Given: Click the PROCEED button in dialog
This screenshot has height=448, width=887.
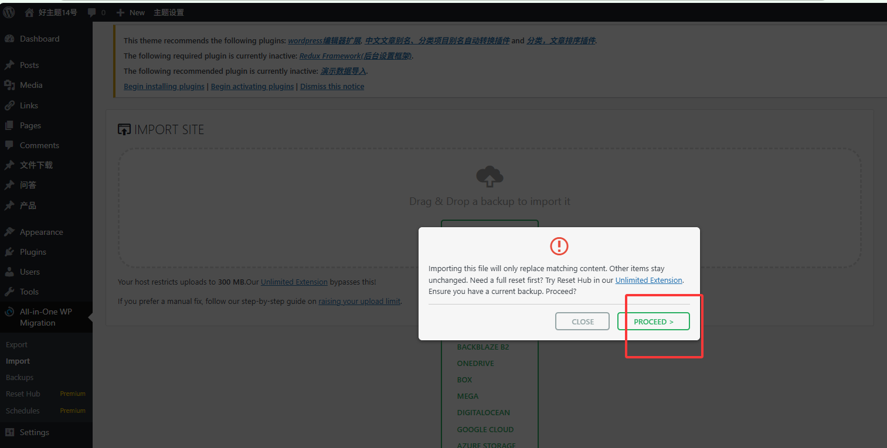Looking at the screenshot, I should click(x=653, y=322).
